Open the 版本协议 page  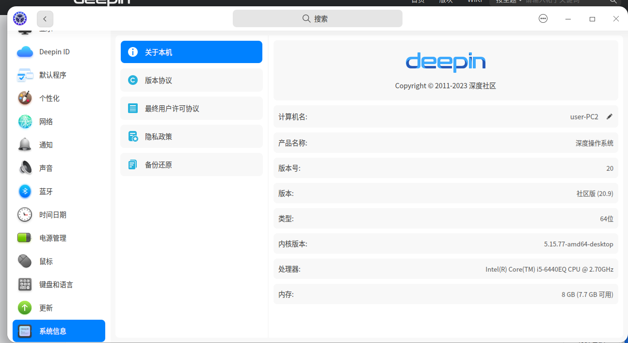[x=192, y=80]
